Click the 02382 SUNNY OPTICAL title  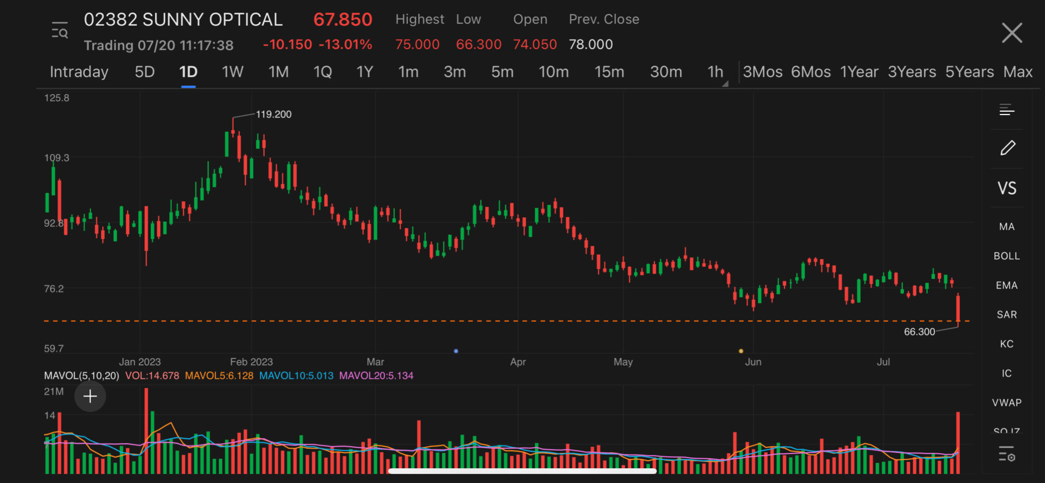[x=183, y=20]
